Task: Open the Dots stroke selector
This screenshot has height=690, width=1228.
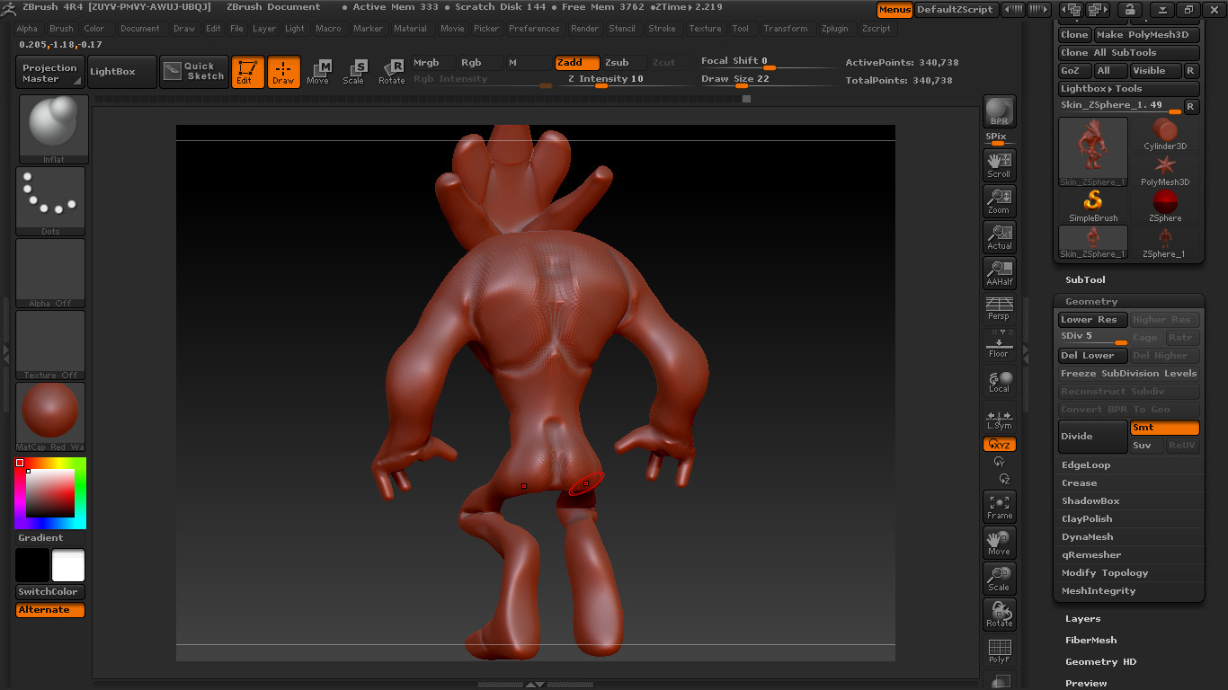Action: 50,201
